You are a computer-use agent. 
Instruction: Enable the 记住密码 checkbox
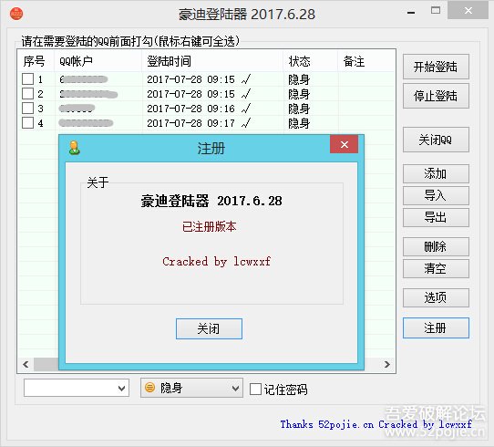255,389
